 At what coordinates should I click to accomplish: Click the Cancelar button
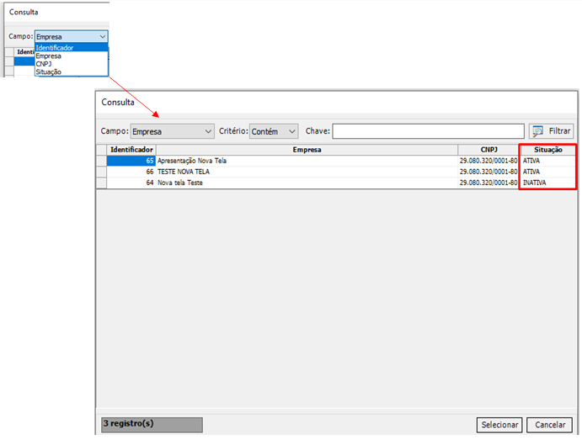click(550, 425)
